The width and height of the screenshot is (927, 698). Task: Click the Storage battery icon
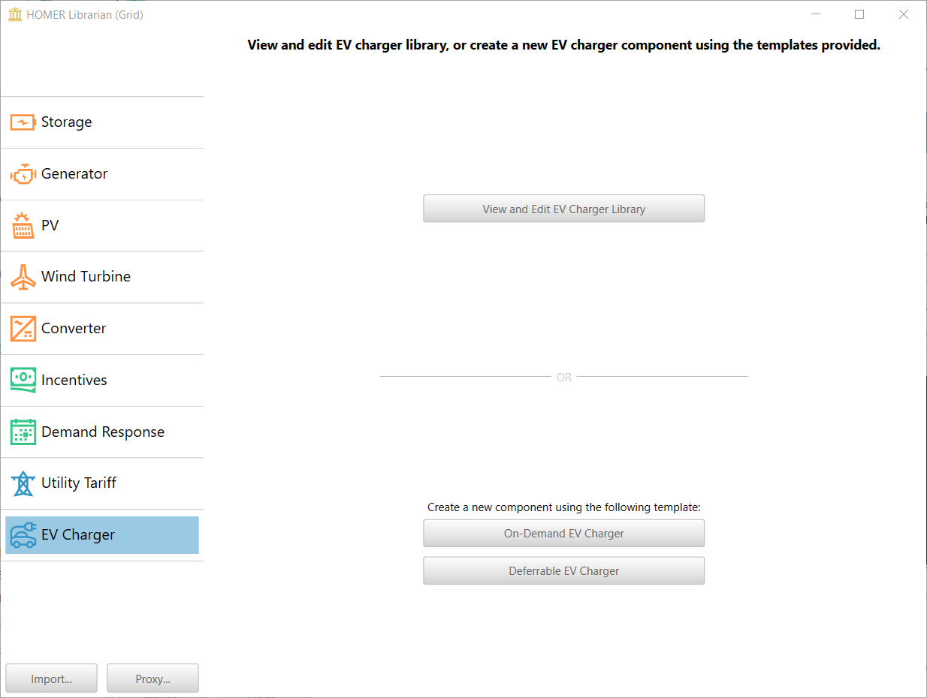[x=23, y=122]
